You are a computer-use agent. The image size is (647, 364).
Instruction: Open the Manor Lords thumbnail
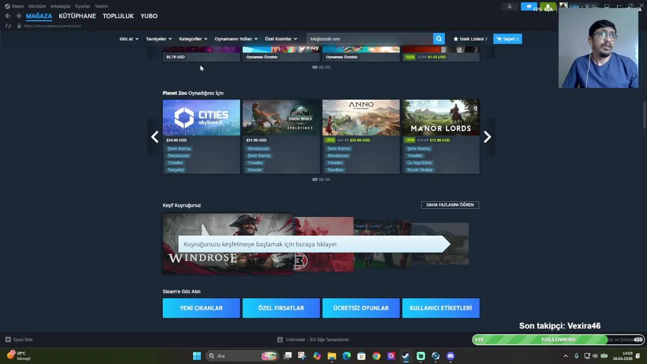point(441,117)
